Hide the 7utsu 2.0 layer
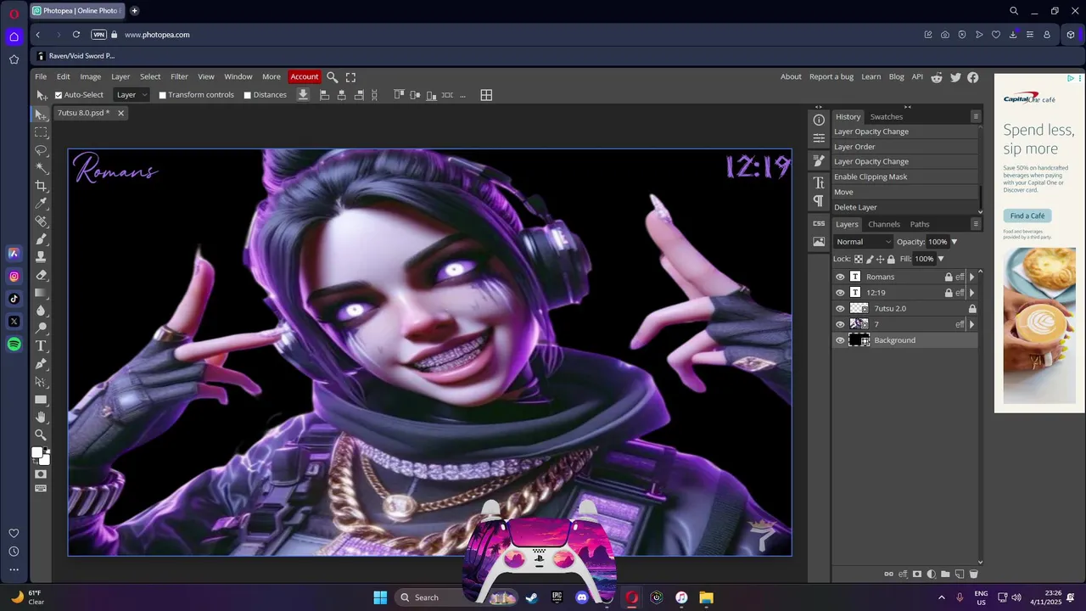1086x611 pixels. pos(840,309)
